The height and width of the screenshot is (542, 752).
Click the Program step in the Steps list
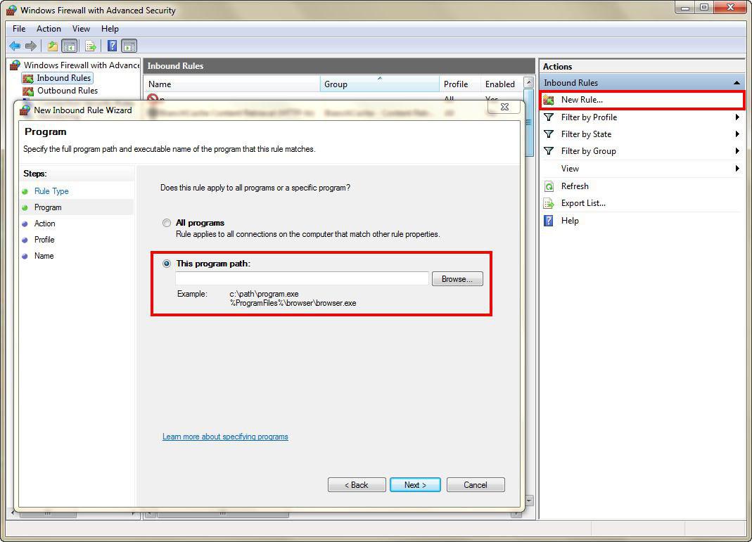[x=48, y=207]
